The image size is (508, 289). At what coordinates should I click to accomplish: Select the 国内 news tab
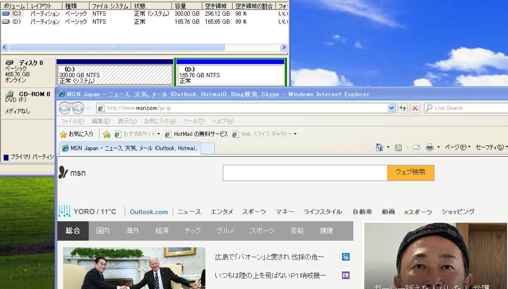[x=103, y=231]
